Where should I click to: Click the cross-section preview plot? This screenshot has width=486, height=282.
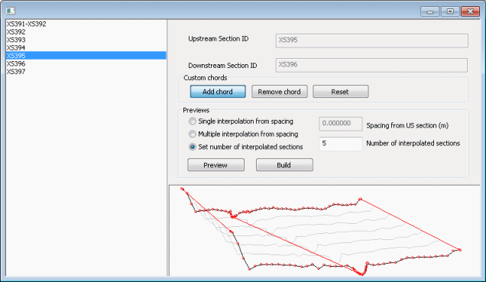(324, 231)
